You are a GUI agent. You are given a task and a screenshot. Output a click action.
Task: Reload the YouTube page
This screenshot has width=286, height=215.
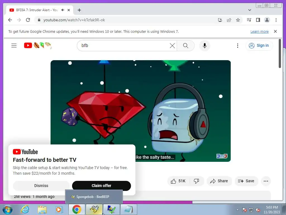point(28,20)
